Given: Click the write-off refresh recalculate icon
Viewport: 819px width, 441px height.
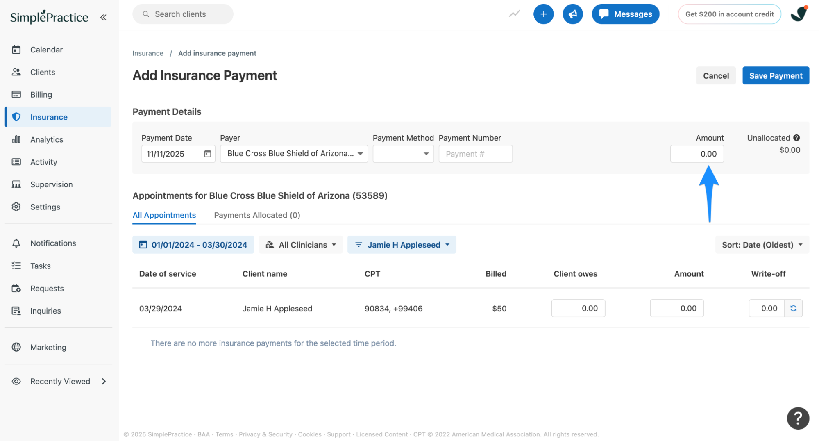Looking at the screenshot, I should tap(793, 308).
